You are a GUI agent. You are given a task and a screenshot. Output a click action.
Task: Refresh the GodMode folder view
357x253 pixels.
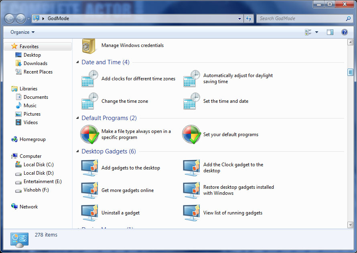click(x=249, y=18)
